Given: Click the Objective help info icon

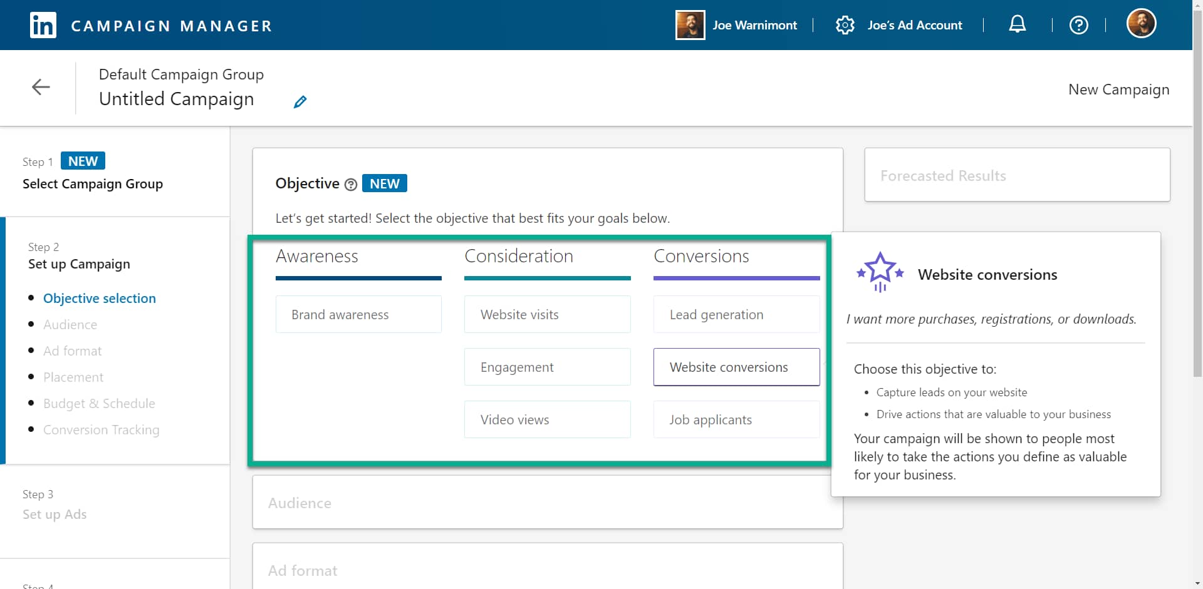Looking at the screenshot, I should 351,184.
